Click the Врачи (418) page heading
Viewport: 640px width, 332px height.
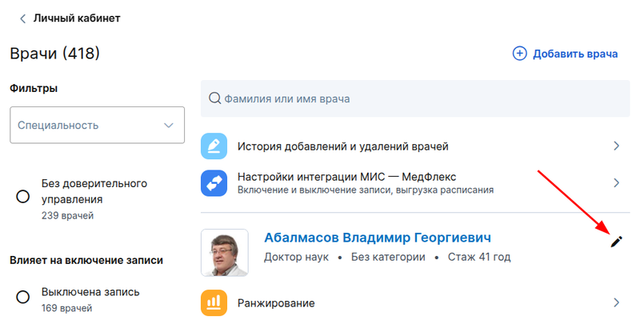coord(54,54)
